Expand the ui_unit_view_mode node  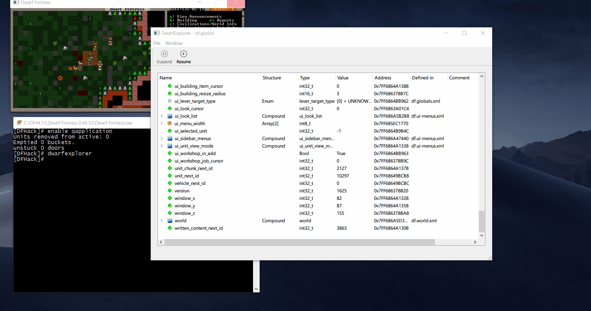click(162, 146)
